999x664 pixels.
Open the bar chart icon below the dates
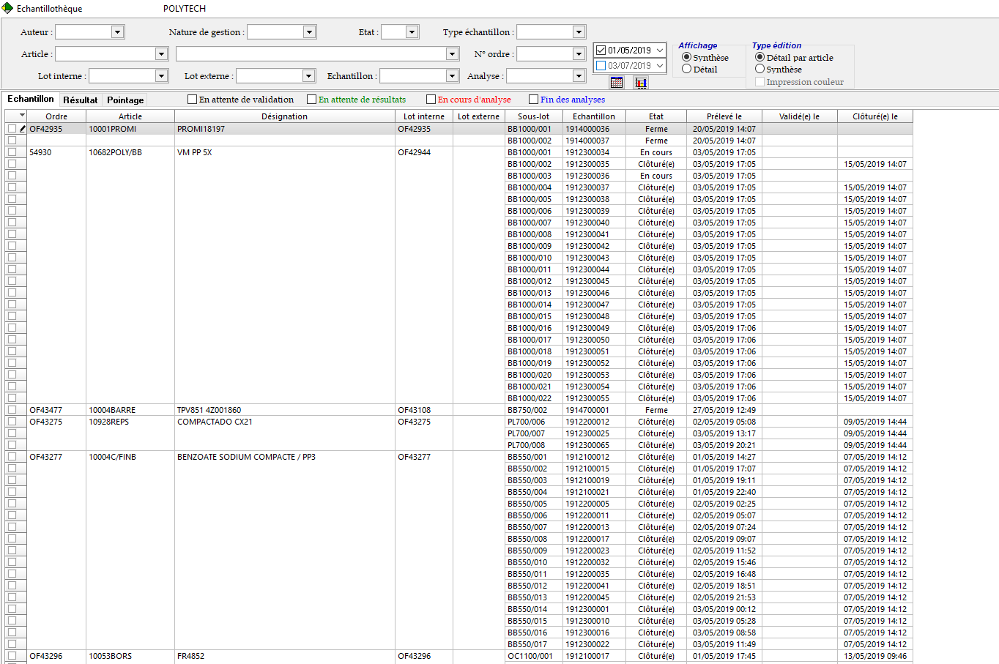tap(641, 83)
